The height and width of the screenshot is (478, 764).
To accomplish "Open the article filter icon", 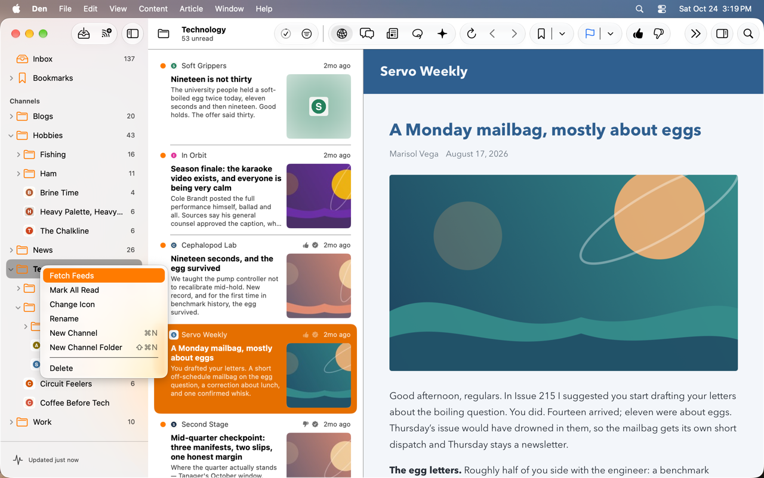I will tap(306, 34).
